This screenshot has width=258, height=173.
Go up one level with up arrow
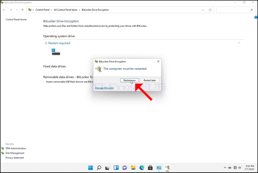coord(22,10)
